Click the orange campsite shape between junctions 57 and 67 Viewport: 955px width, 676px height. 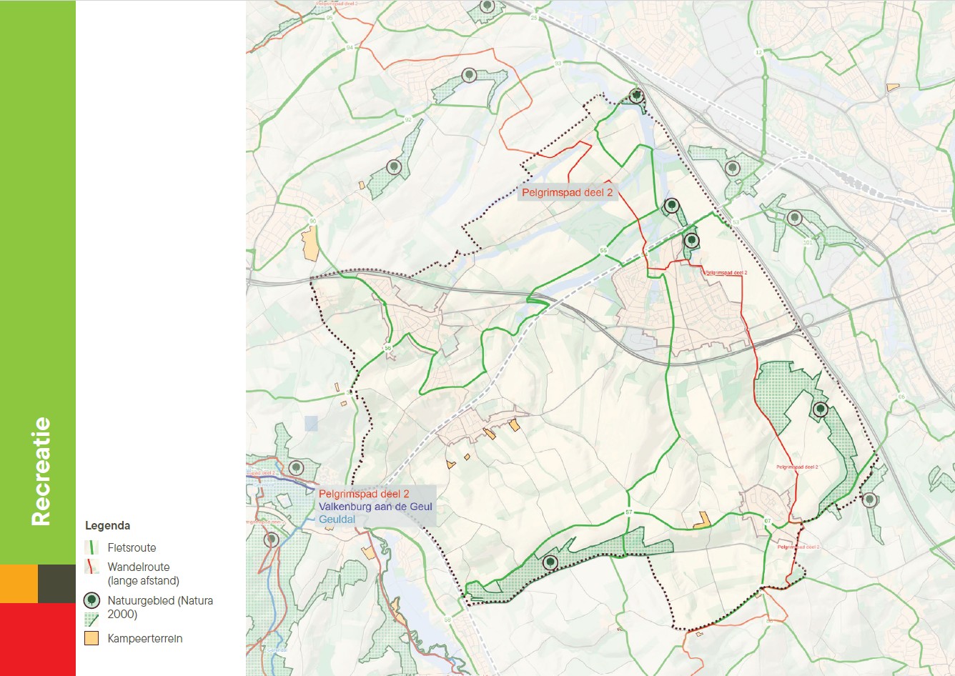(x=703, y=521)
